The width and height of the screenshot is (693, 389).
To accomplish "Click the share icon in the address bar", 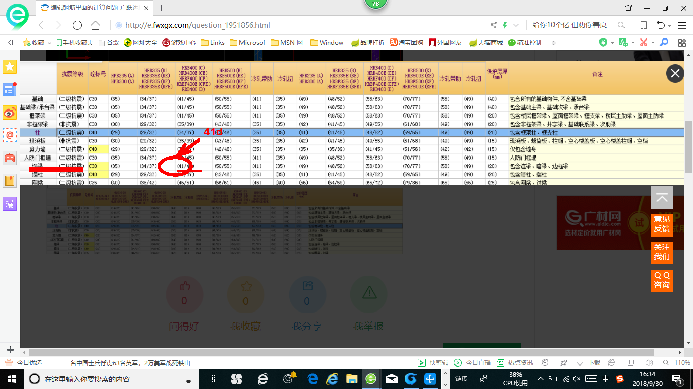I will click(x=494, y=25).
